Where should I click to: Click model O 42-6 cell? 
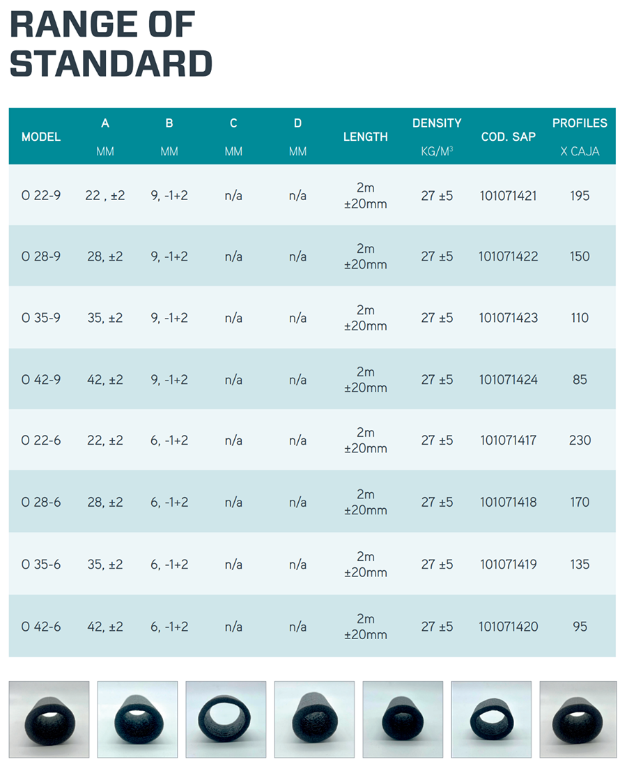coord(41,627)
